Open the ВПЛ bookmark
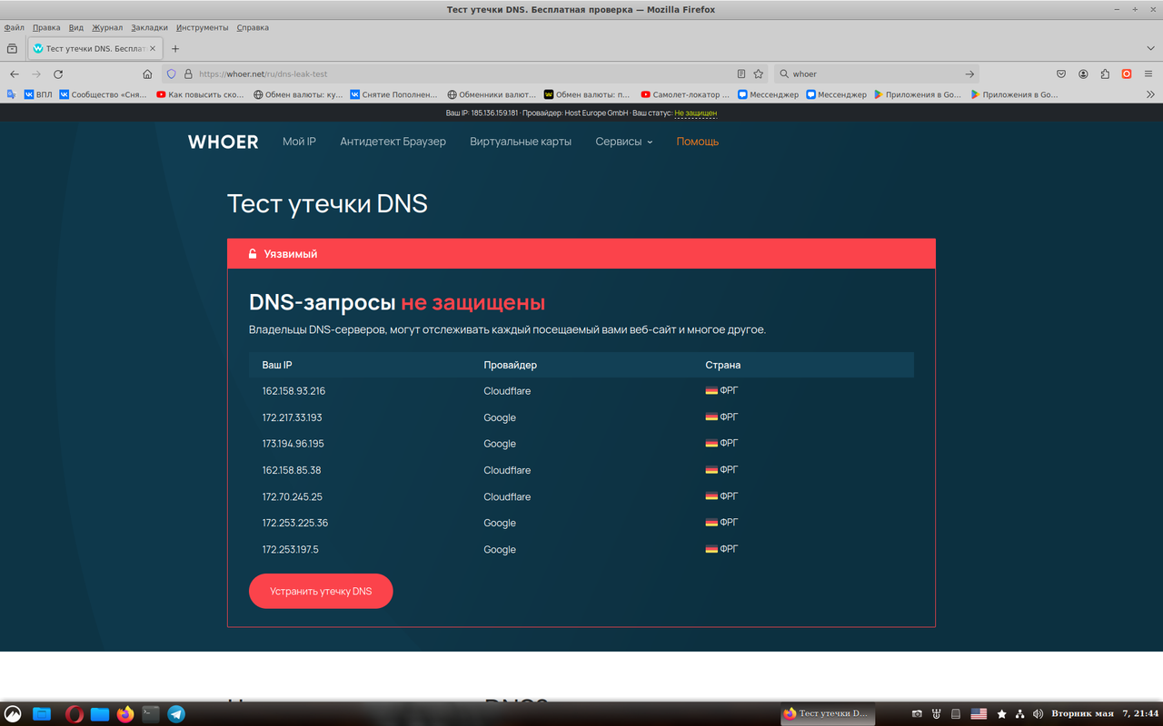Screen dimensions: 1163x726 click(38, 94)
